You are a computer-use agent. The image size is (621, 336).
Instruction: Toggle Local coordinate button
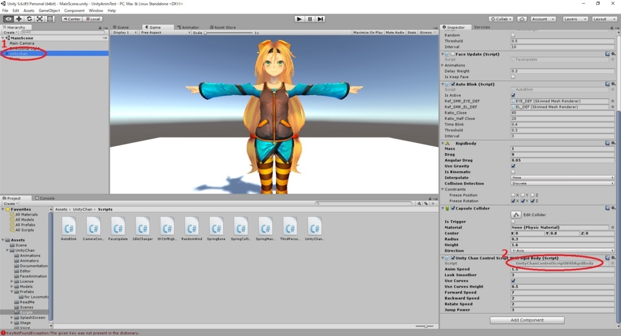[93, 19]
